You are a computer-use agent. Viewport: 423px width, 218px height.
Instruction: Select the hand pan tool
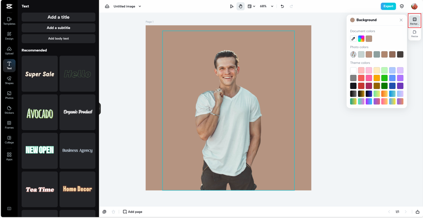point(241,6)
